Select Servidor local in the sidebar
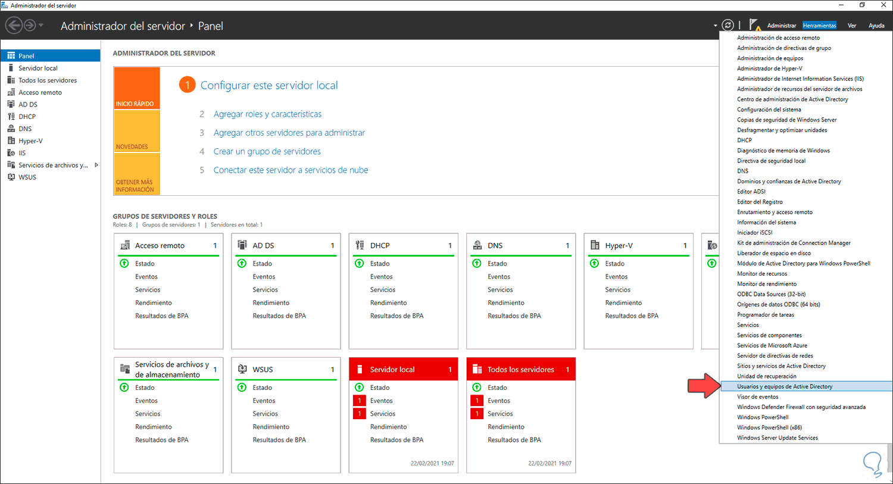The image size is (893, 484). coord(38,68)
